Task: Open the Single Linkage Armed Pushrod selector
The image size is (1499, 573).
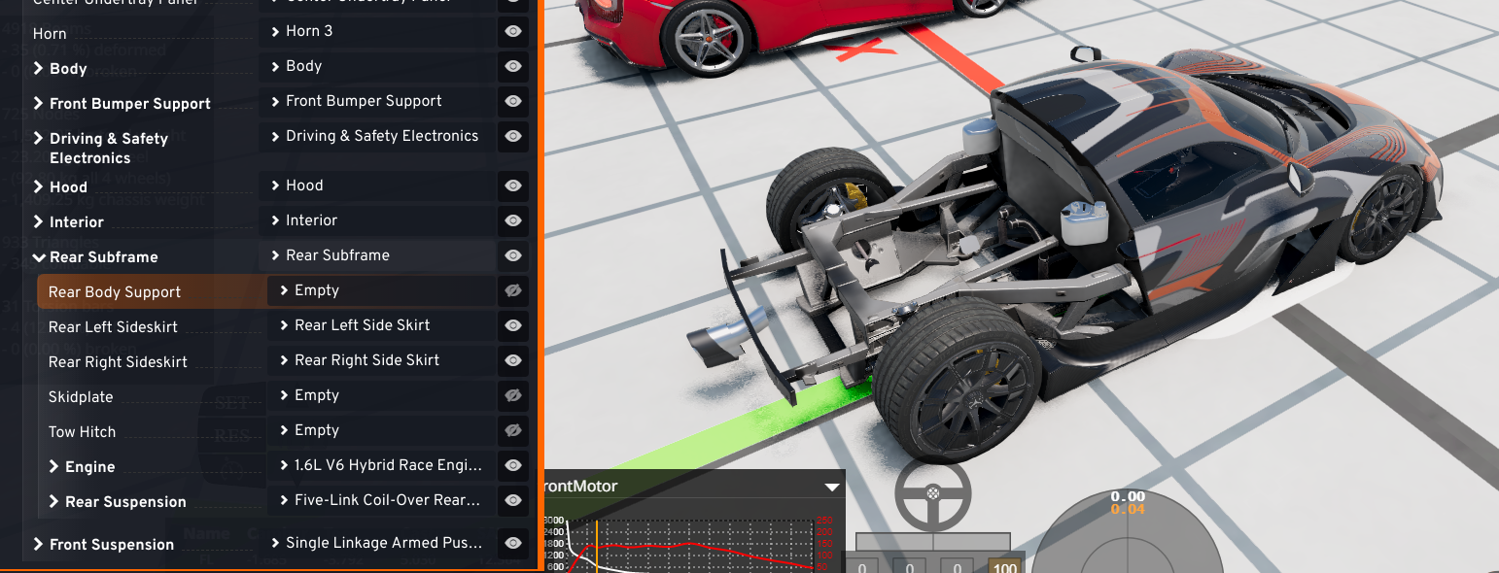Action: click(x=377, y=543)
